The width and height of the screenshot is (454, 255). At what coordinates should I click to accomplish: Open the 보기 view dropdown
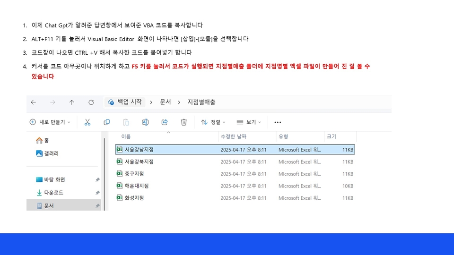tap(249, 122)
